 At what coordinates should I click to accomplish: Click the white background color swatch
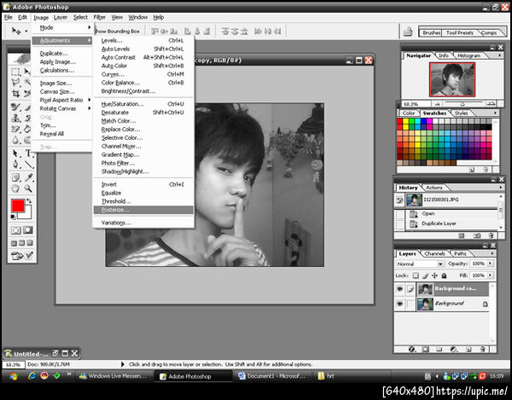(27, 214)
